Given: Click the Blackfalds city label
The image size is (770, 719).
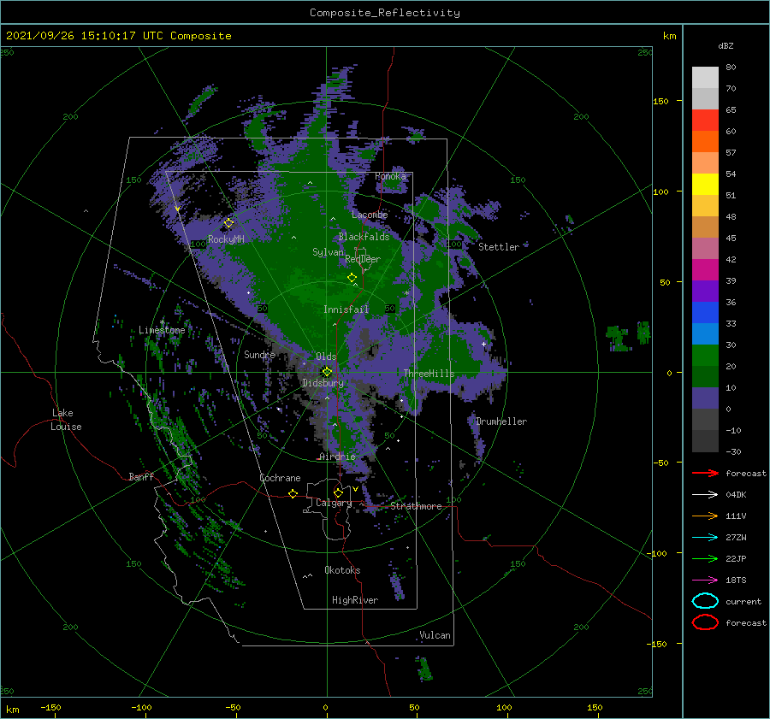Looking at the screenshot, I should pyautogui.click(x=364, y=237).
